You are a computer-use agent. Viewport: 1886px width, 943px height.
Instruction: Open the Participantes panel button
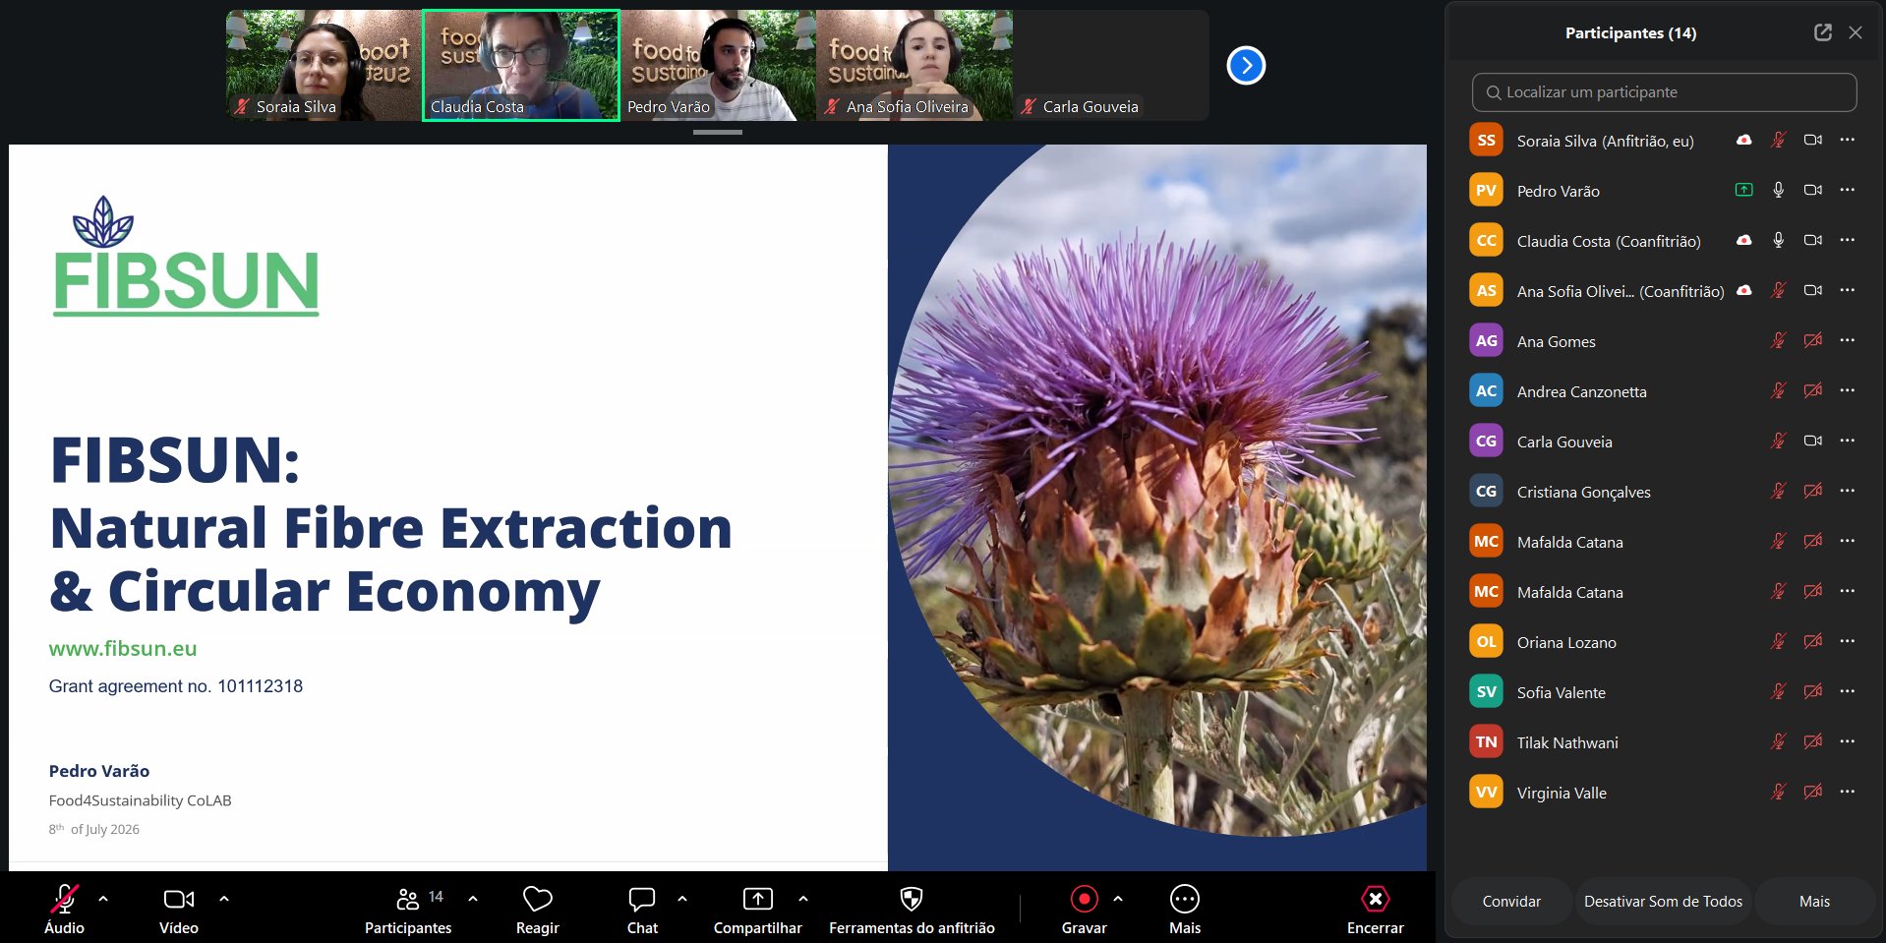(x=408, y=910)
